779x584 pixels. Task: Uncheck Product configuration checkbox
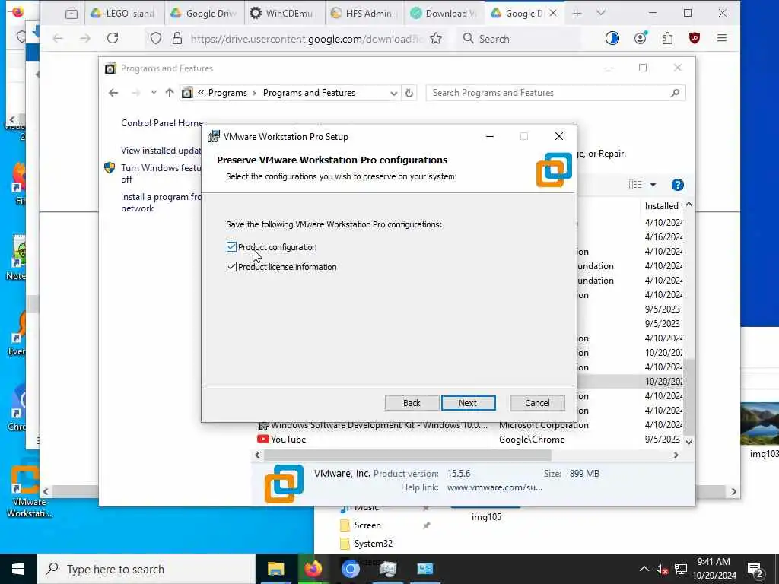[x=231, y=247]
